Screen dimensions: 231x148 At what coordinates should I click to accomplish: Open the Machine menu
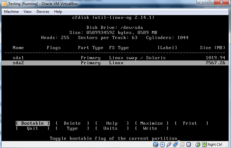tap(11, 12)
